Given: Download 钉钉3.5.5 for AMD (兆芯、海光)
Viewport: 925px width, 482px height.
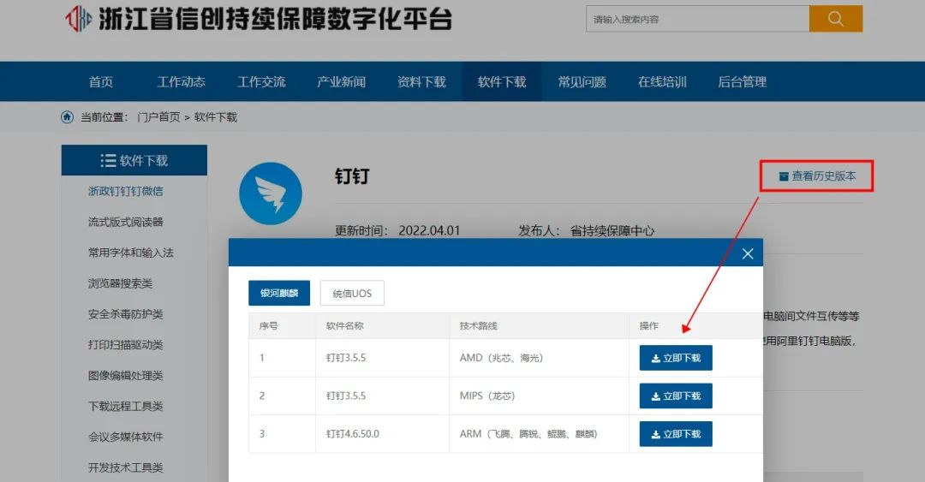Looking at the screenshot, I should [x=676, y=358].
